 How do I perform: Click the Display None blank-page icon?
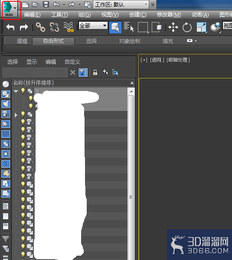(x=6, y=216)
